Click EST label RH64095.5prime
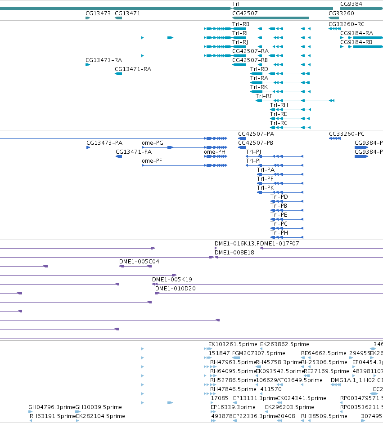The image size is (383, 423). [233, 371]
